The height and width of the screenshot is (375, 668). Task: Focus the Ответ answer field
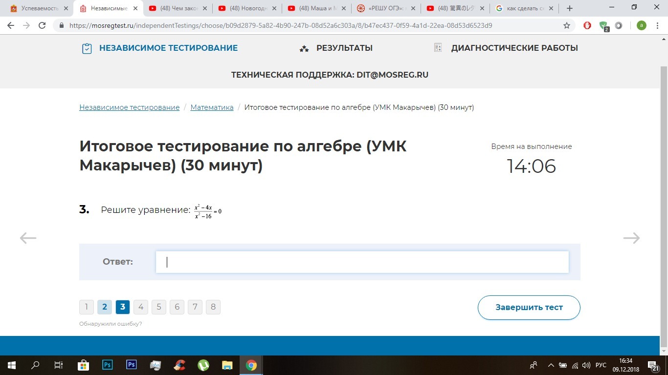coord(362,262)
